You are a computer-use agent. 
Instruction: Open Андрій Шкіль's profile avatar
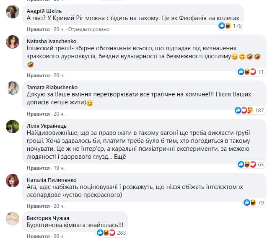tap(12, 13)
